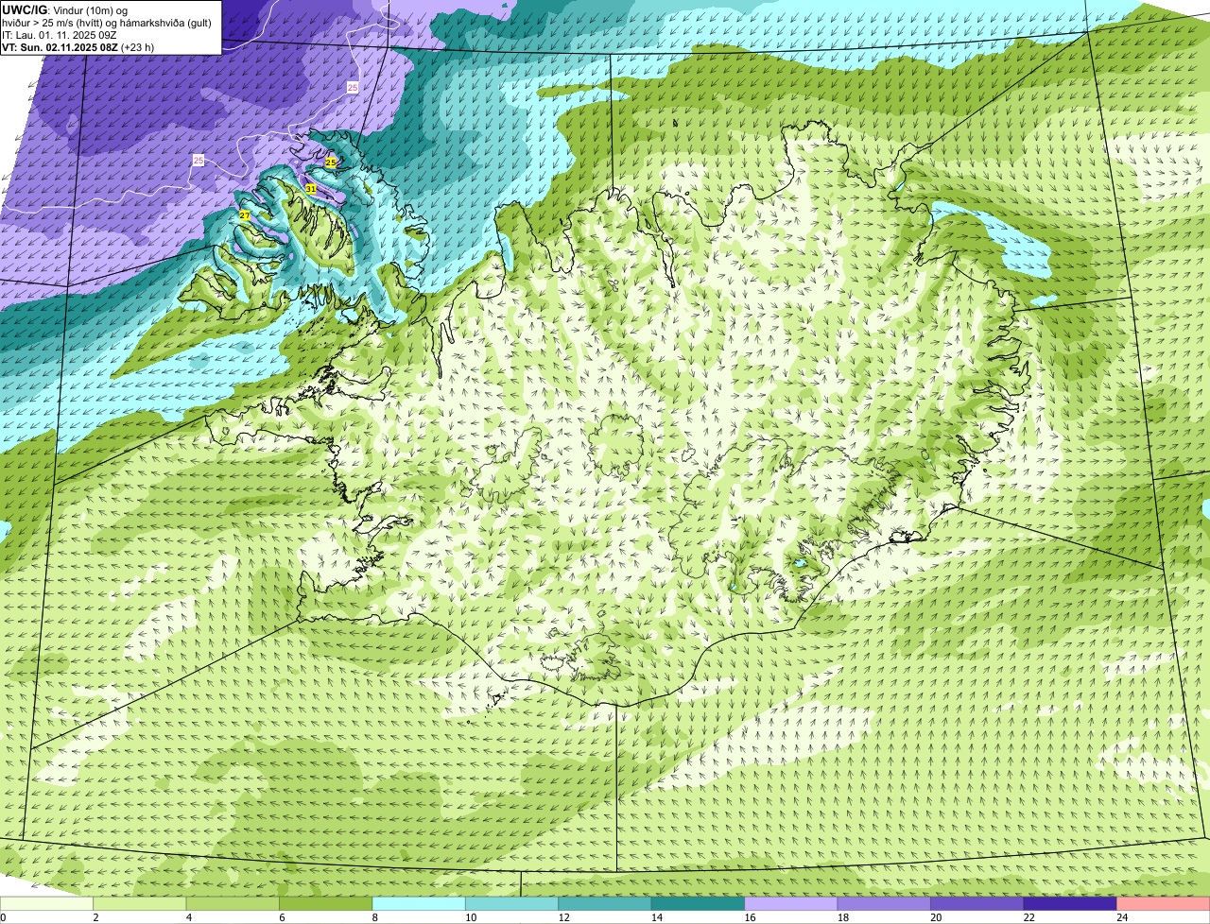Click the "IT: Lau. 01. 11. 2025 09Z" line

coord(60,35)
